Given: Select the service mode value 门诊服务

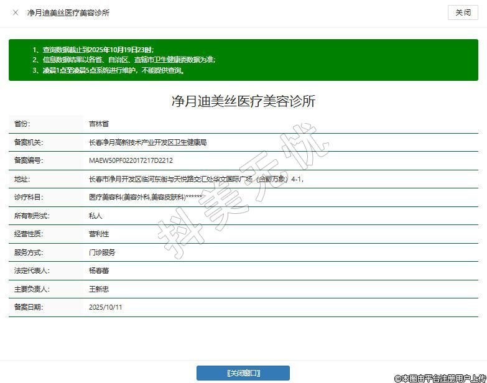Looking at the screenshot, I should pos(102,252).
